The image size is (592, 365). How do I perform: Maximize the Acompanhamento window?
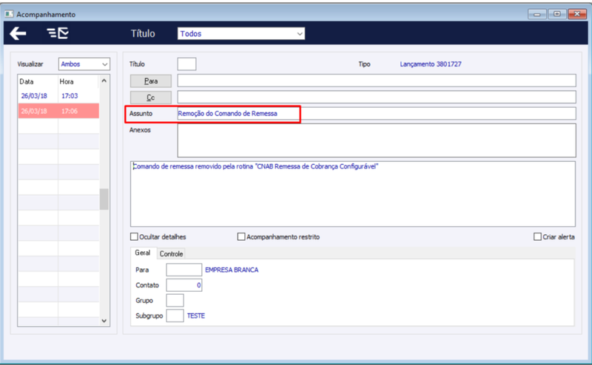coord(557,14)
